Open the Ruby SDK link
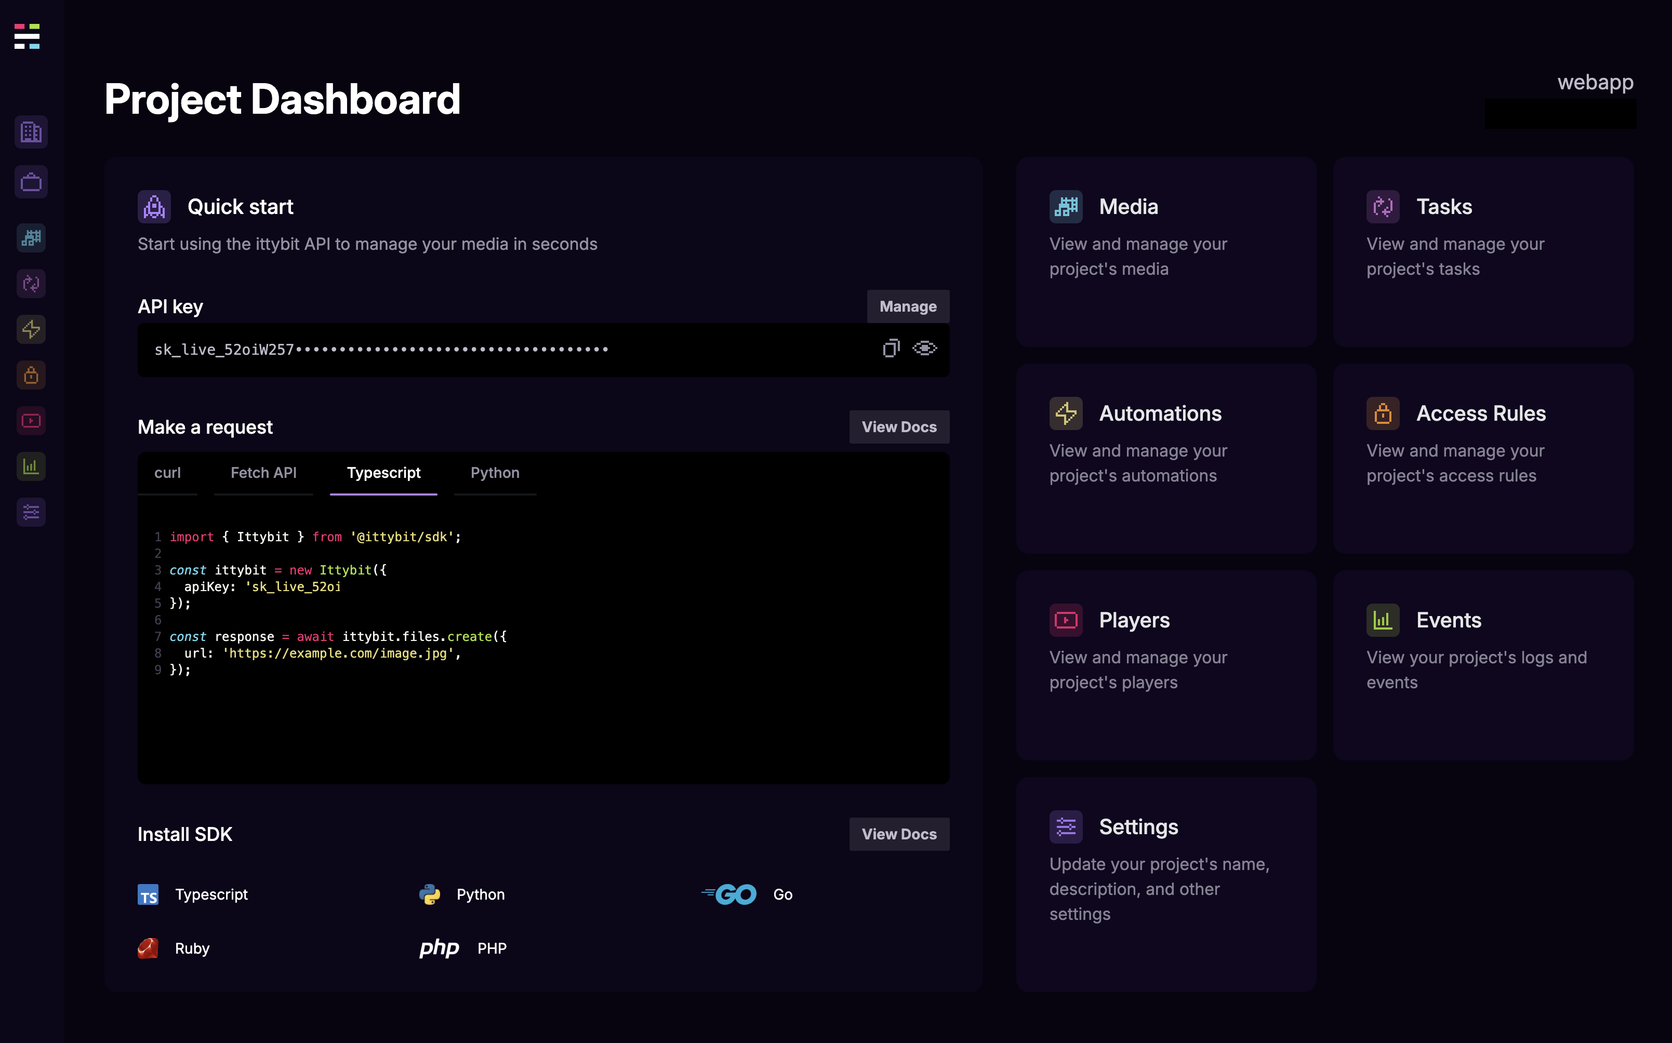The width and height of the screenshot is (1672, 1043). (192, 948)
